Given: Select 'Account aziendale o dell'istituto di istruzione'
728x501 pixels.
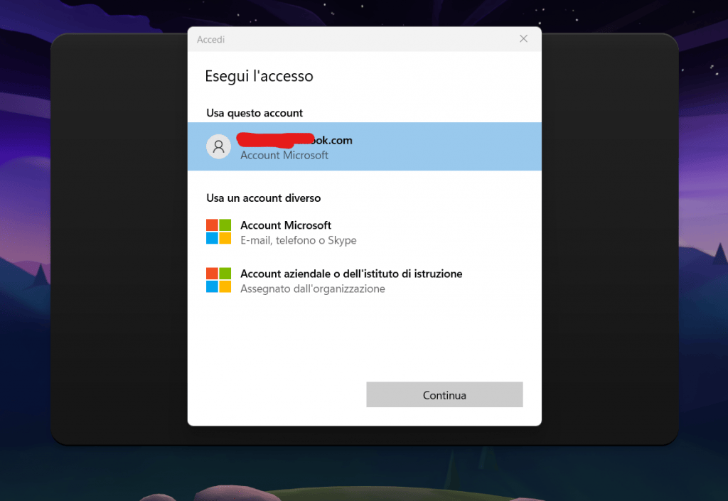Looking at the screenshot, I should (x=351, y=274).
